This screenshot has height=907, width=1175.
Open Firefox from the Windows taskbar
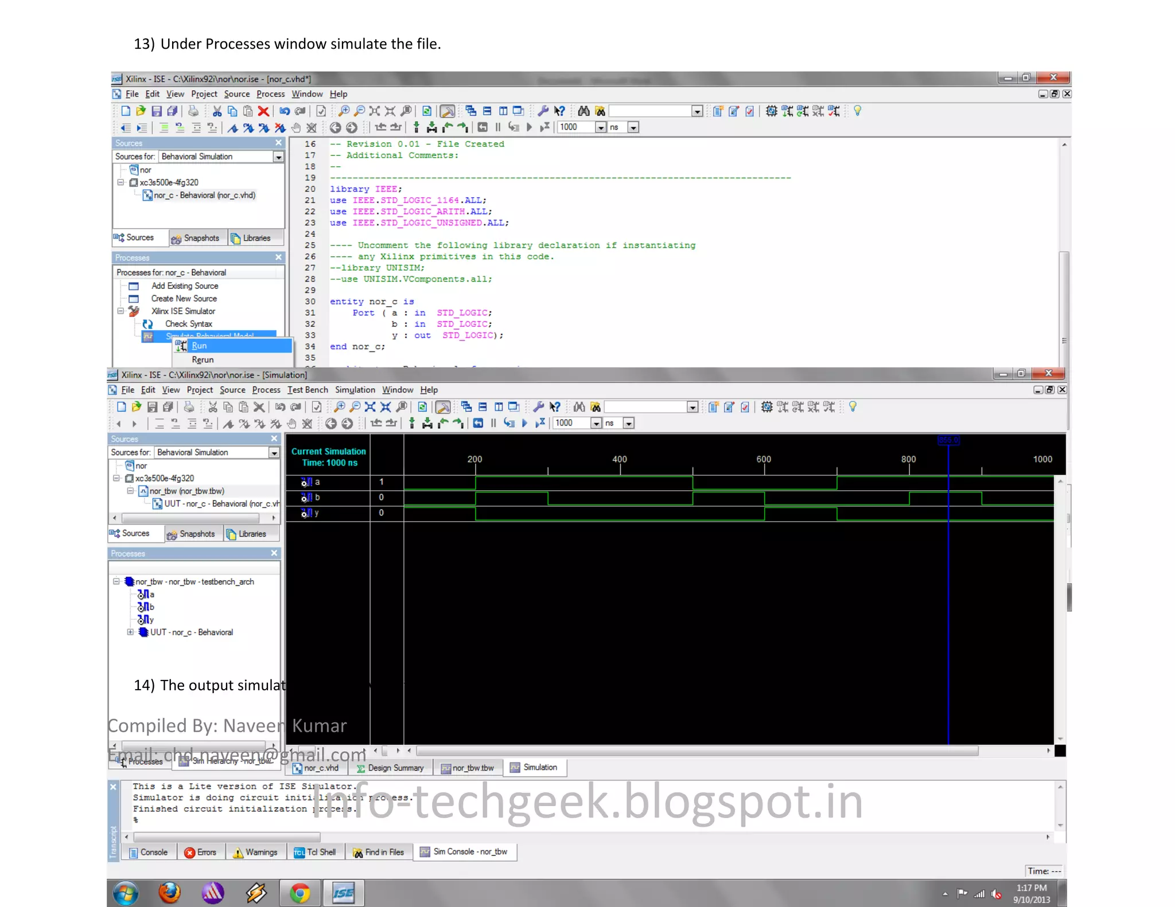pos(169,892)
